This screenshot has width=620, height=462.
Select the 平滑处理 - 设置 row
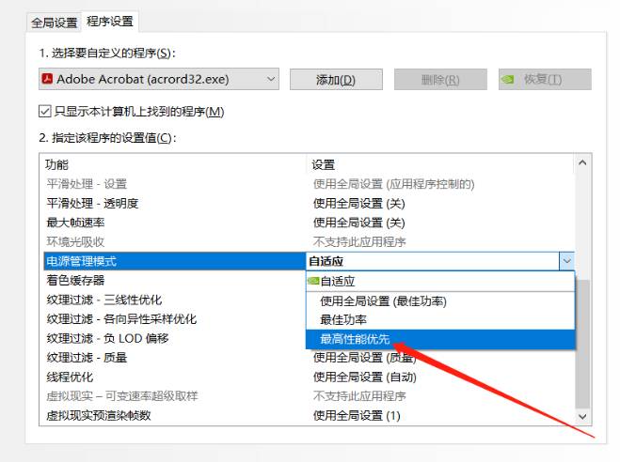[309, 184]
